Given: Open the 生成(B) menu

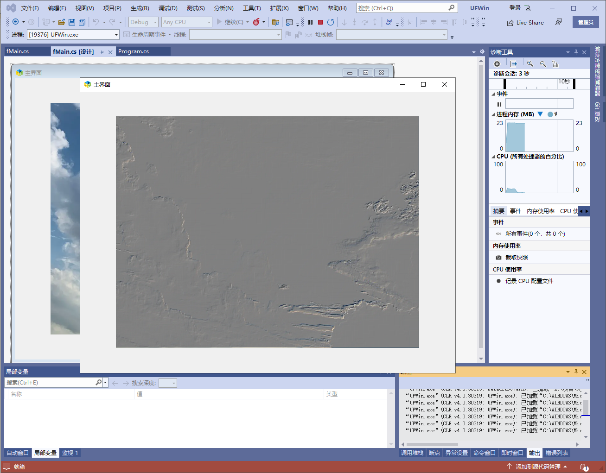Looking at the screenshot, I should 140,8.
